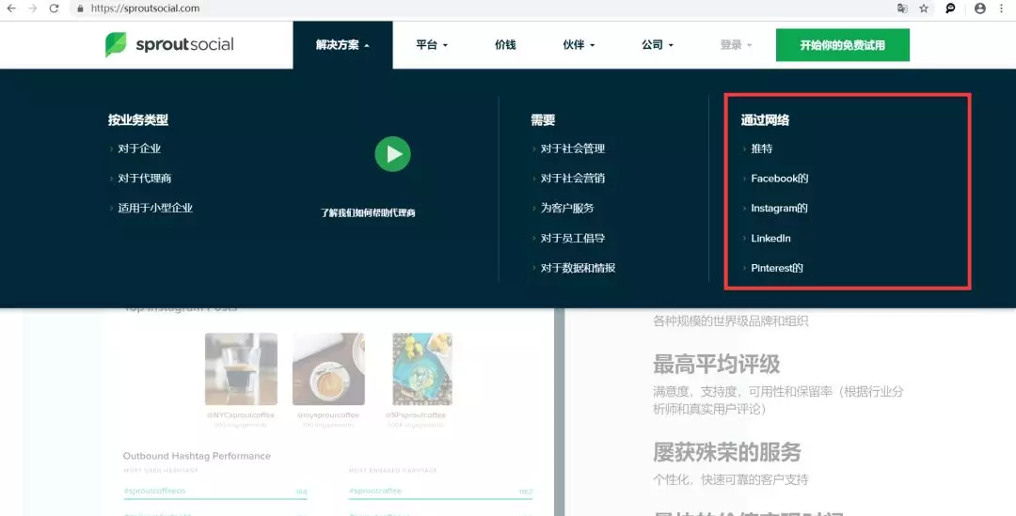This screenshot has width=1016, height=516.
Task: Open the browser profile avatar
Action: 979,8
